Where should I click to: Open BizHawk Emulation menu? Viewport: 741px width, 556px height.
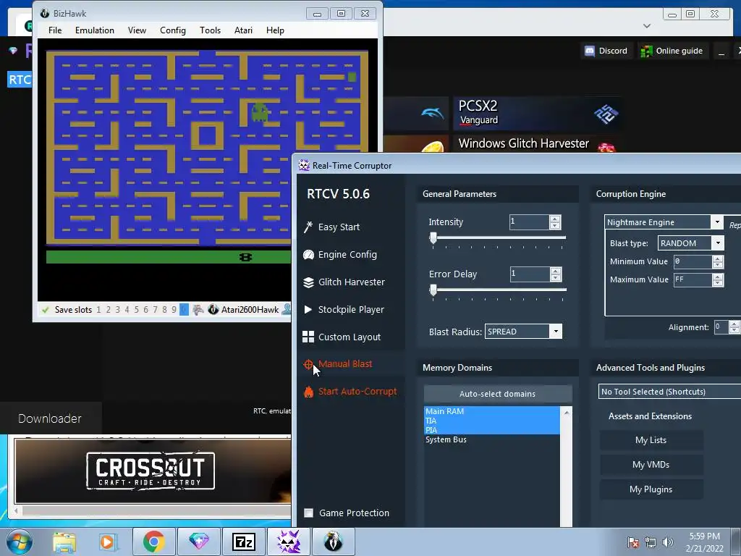[x=95, y=30]
